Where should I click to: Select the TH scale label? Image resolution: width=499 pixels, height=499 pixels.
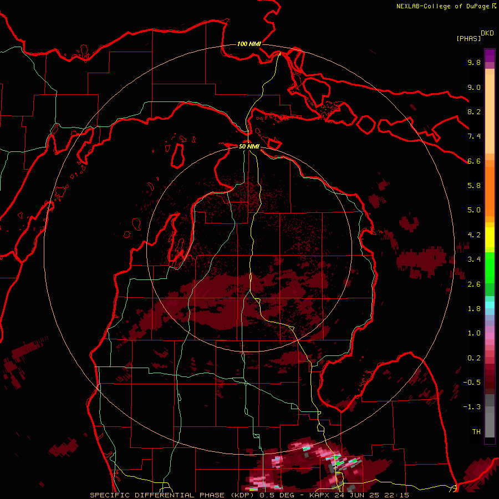coord(476,432)
